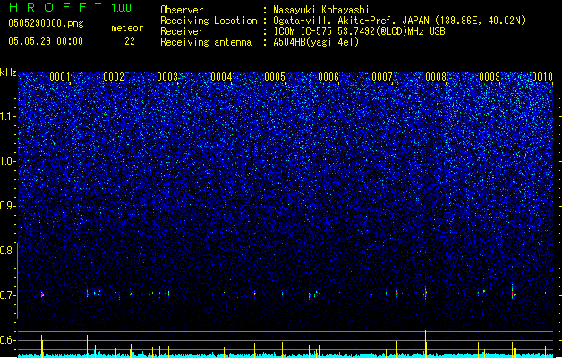Screen dimensions: 563x358
Task: Click the date 05.05.29 00:00
Action: point(46,41)
